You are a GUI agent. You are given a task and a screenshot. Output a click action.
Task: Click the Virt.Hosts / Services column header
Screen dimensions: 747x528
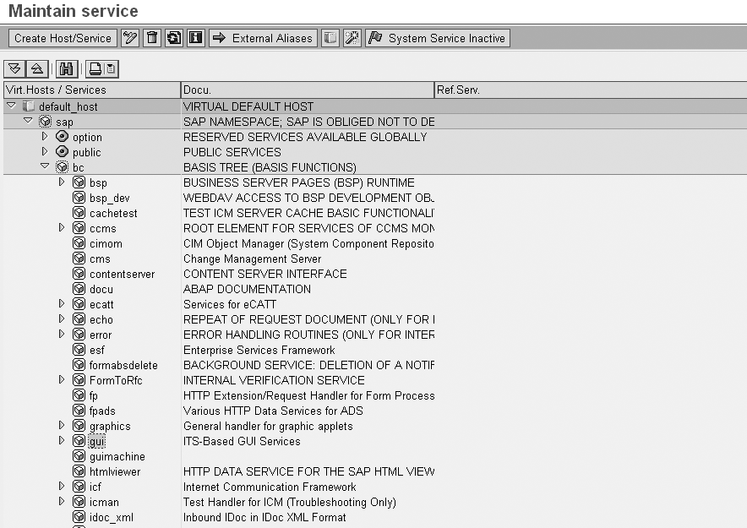click(x=92, y=90)
